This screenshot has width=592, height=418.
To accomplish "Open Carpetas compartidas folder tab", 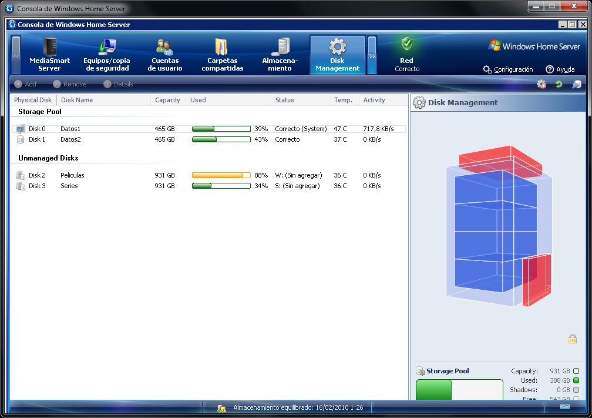I will (x=222, y=55).
